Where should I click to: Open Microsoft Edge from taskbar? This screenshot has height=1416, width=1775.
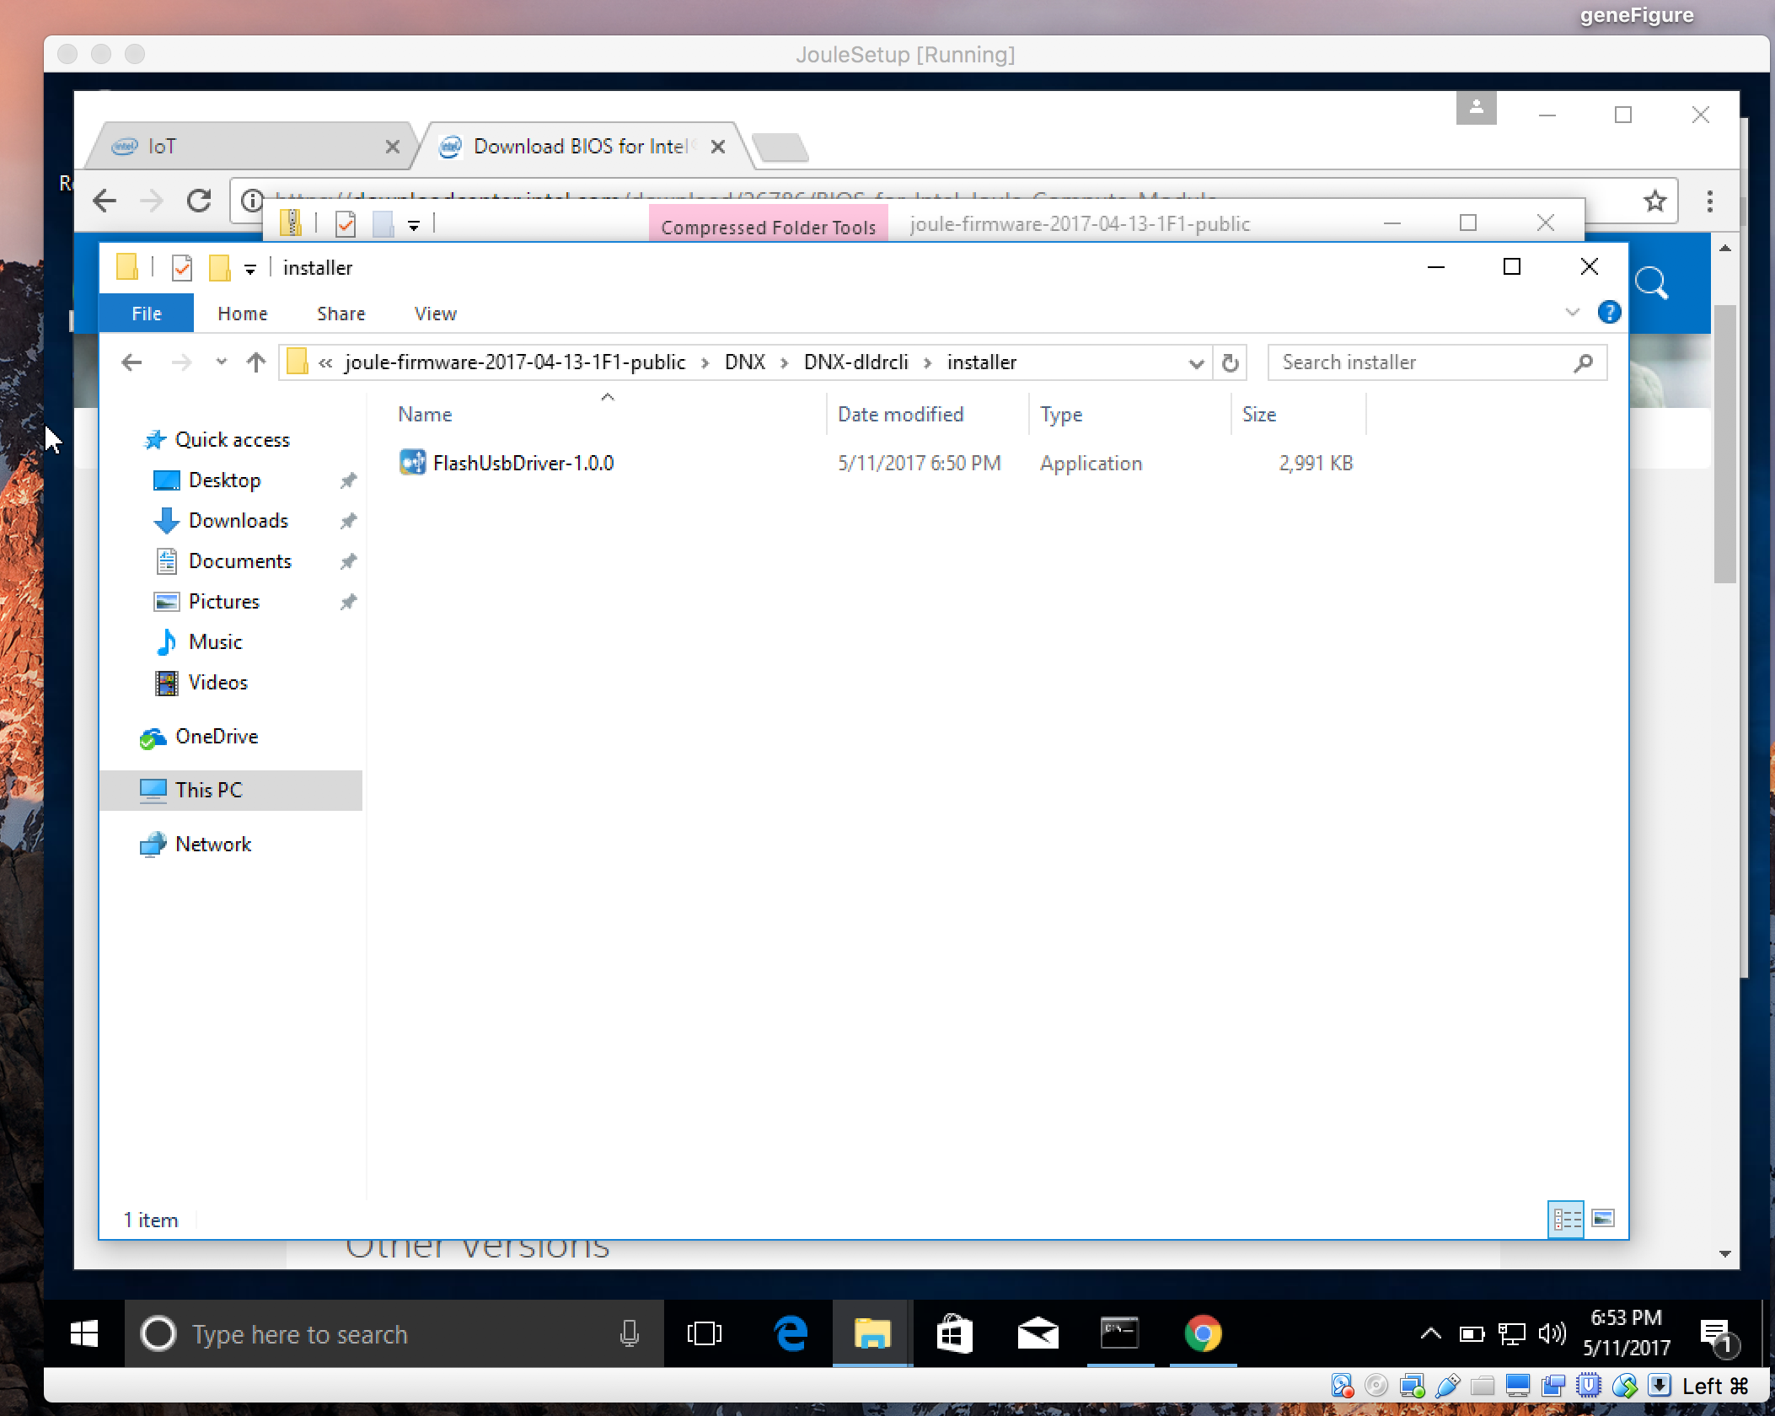click(x=790, y=1334)
